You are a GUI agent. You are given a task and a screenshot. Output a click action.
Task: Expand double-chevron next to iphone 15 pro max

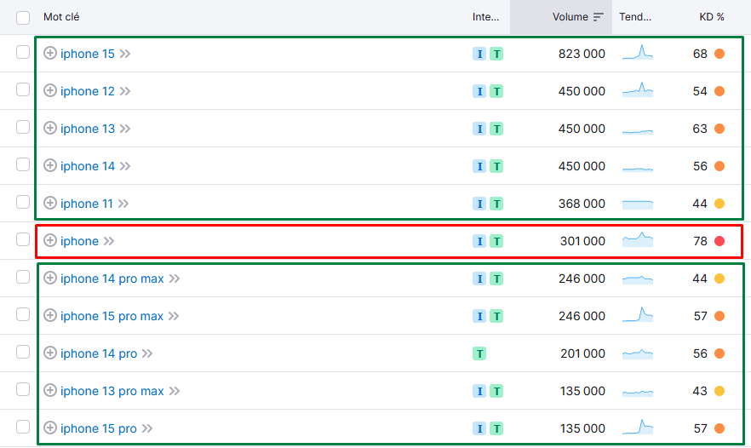(174, 316)
